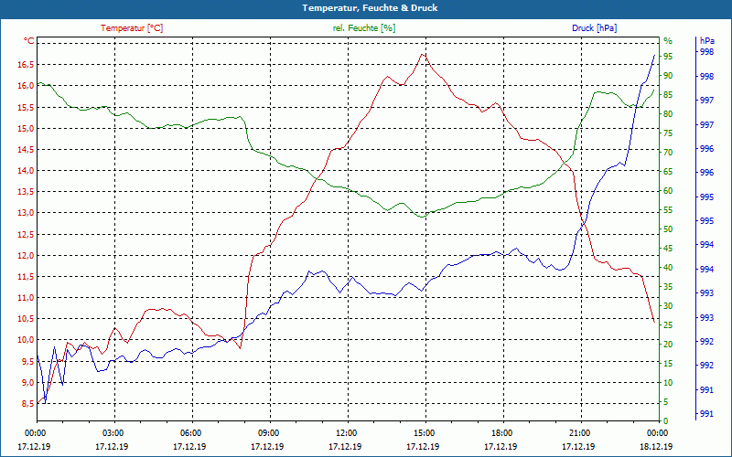Click the 95 humidity axis value
This screenshot has height=457, width=732.
(x=668, y=57)
